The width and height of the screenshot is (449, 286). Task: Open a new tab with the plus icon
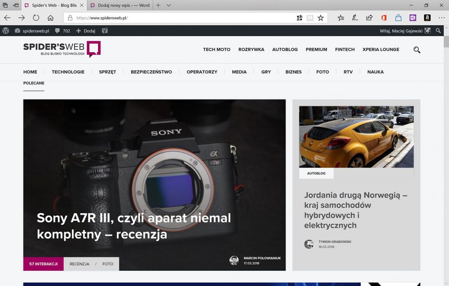pos(158,5)
